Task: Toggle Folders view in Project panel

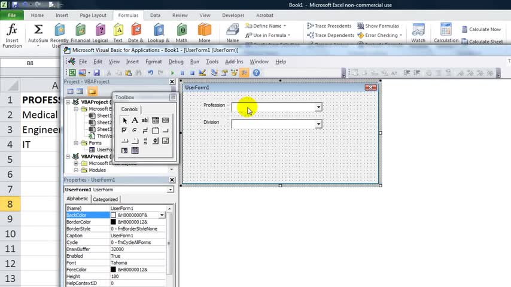Action: coord(92,91)
